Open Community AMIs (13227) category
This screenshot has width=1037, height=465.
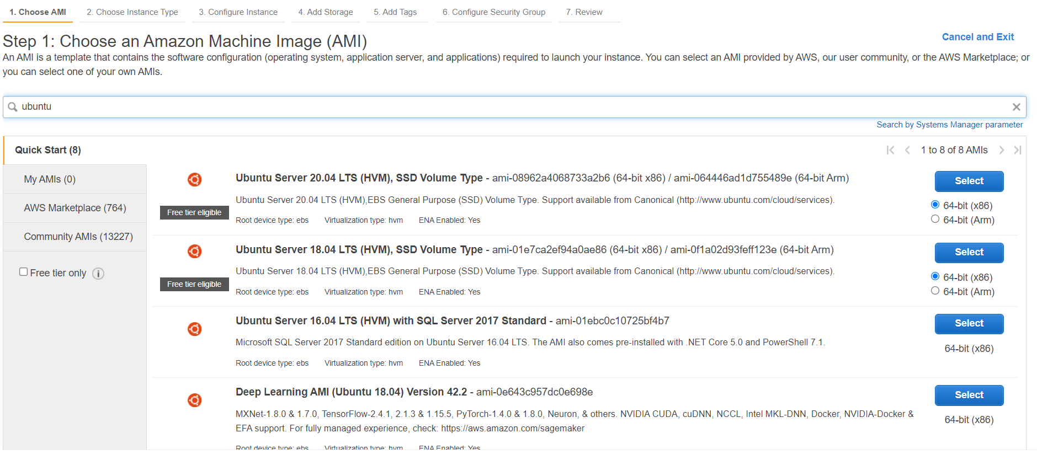[75, 237]
